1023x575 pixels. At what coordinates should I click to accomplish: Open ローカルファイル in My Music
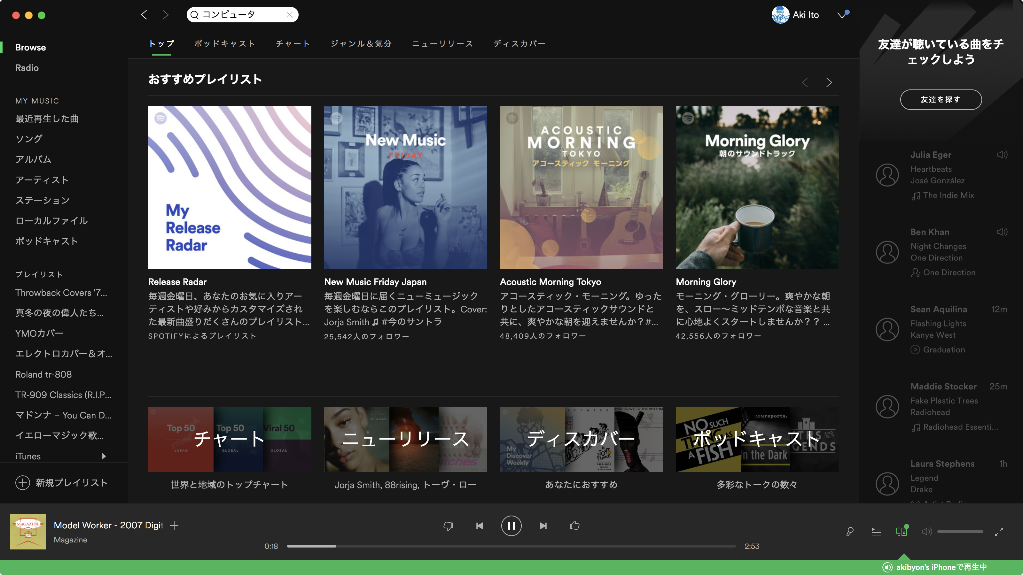(x=51, y=221)
